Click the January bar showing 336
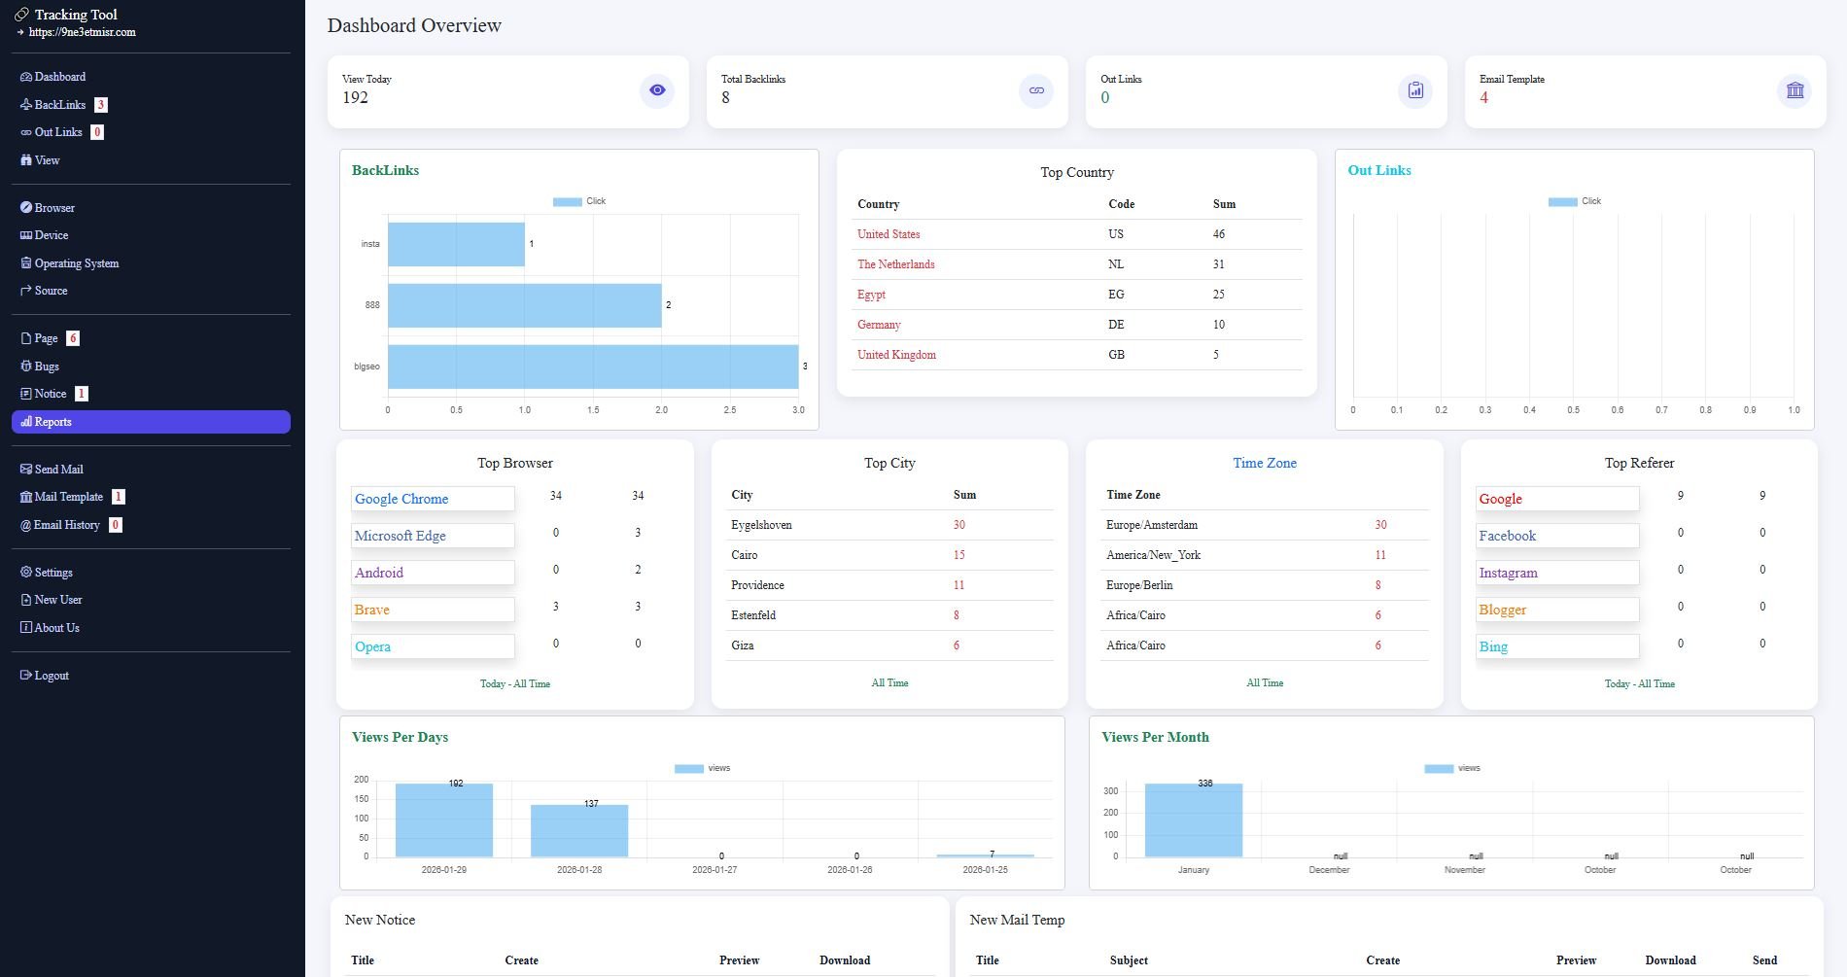This screenshot has width=1847, height=977. 1194,820
